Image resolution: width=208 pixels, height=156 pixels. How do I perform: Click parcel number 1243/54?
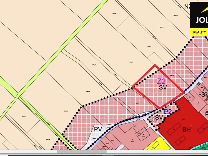pyautogui.click(x=47, y=139)
